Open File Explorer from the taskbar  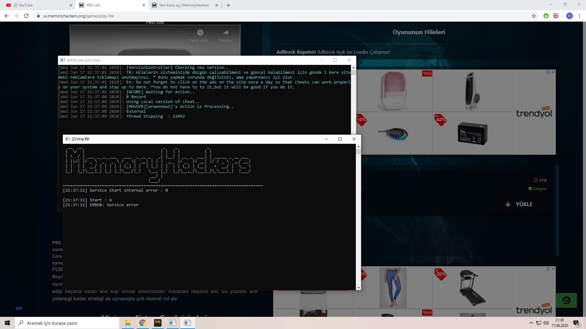128,323
